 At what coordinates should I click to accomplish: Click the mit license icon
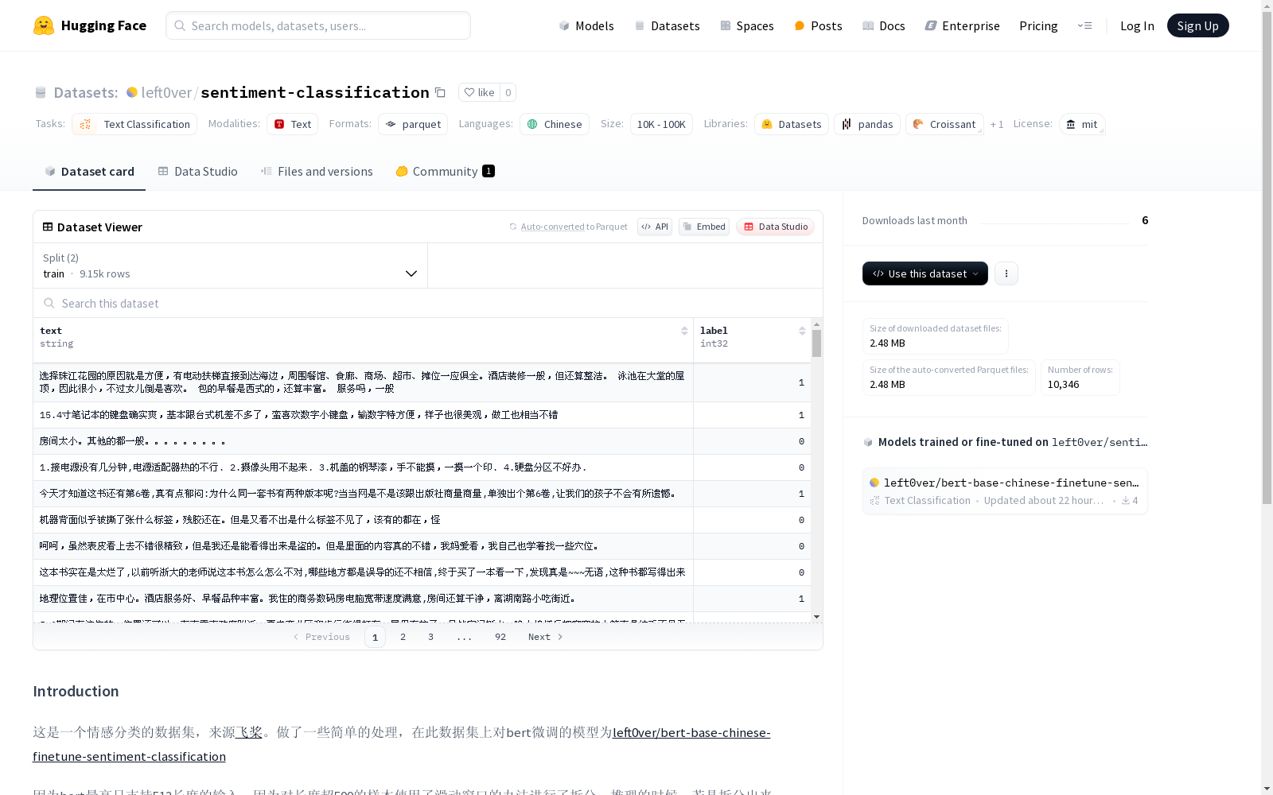[x=1071, y=124]
